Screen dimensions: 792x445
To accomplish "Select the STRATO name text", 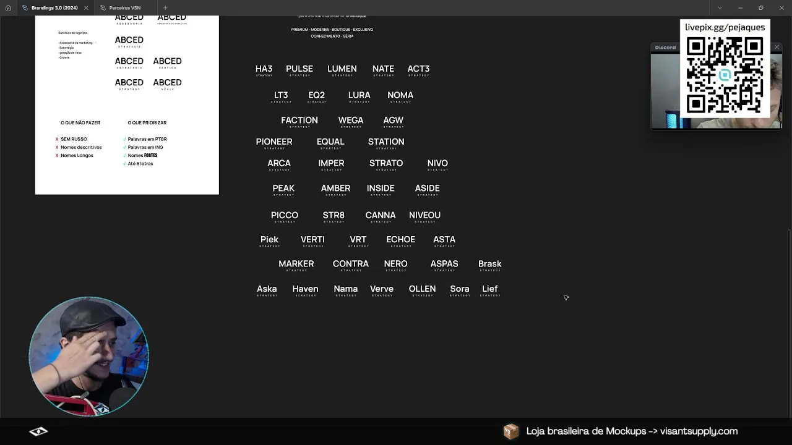I will 386,163.
